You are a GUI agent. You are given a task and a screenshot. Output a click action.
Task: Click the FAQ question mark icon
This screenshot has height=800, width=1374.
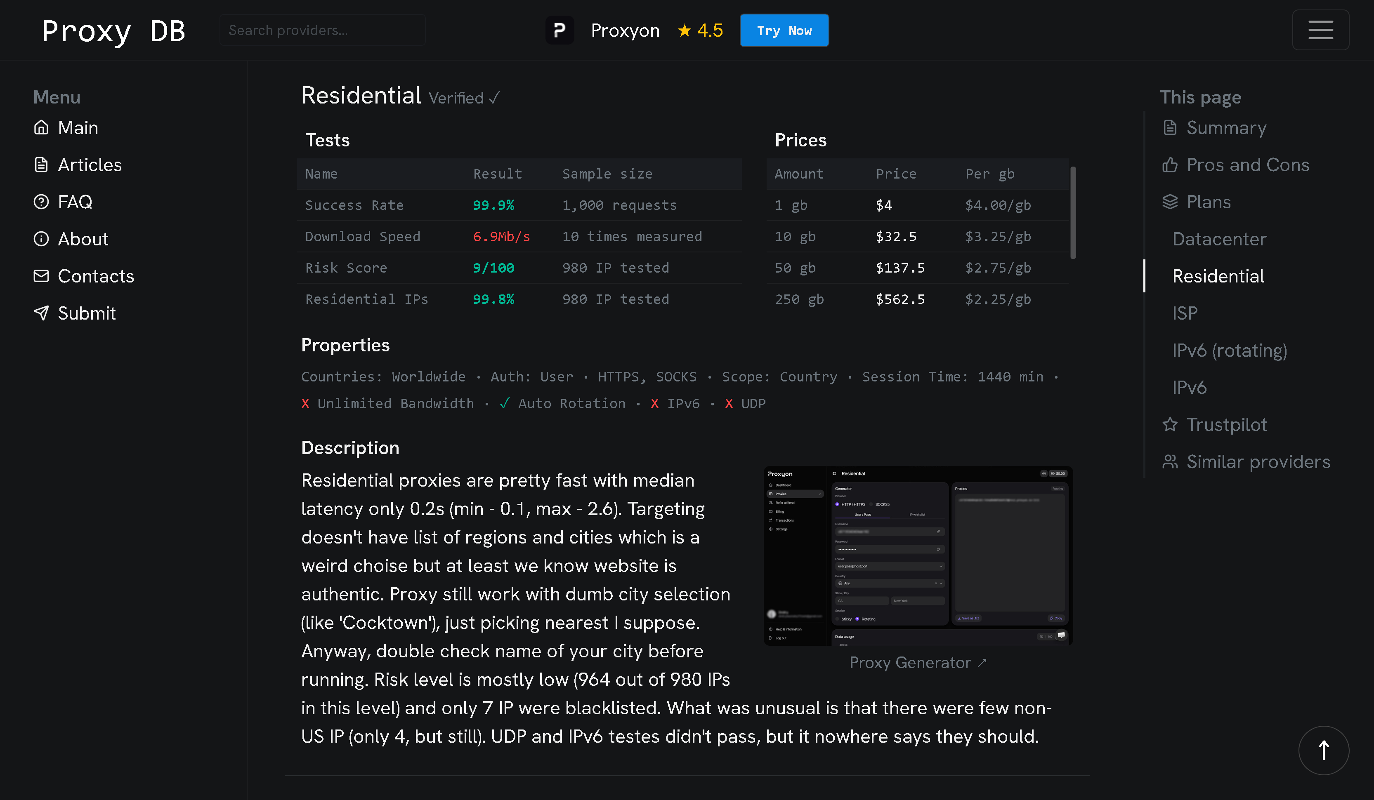[41, 202]
